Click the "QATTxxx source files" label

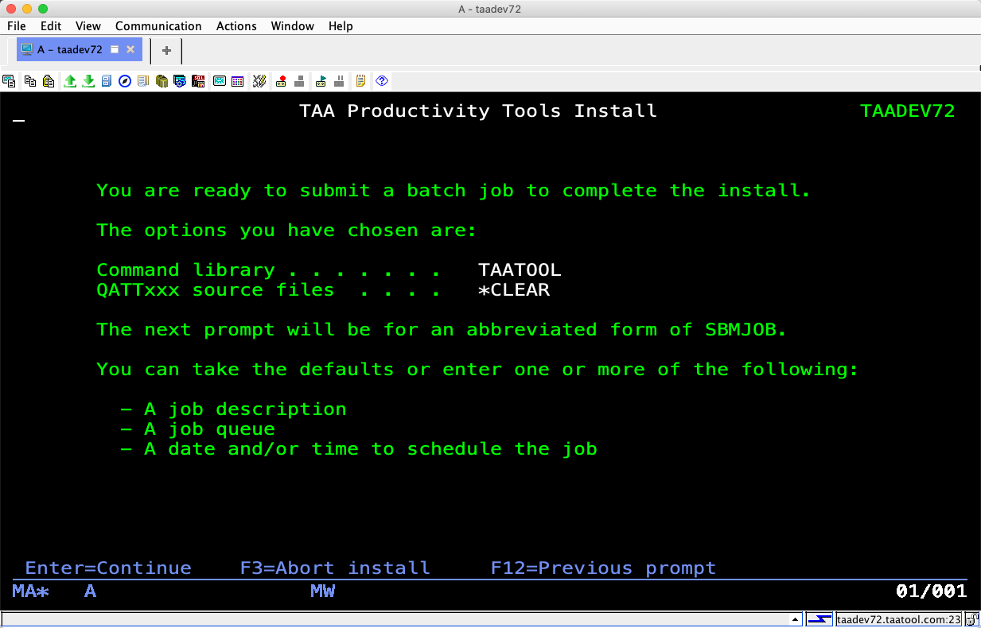pyautogui.click(x=216, y=290)
